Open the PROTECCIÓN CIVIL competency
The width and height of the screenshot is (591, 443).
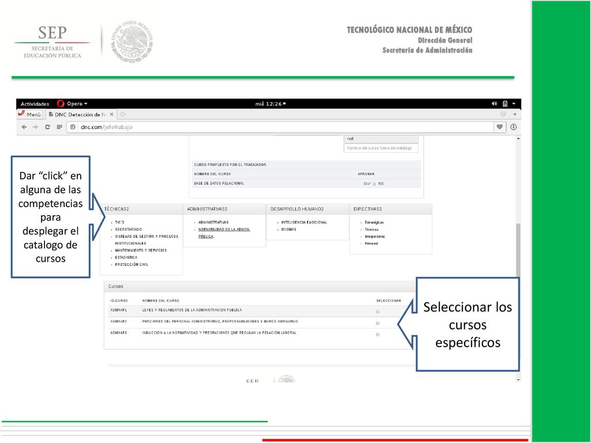[132, 265]
